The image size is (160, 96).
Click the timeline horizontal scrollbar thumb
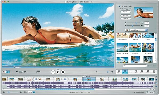[65, 89]
